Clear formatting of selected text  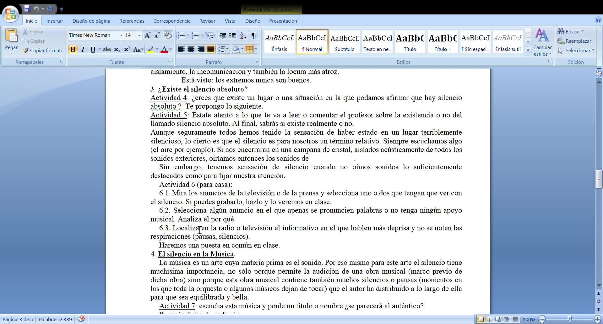pos(168,35)
